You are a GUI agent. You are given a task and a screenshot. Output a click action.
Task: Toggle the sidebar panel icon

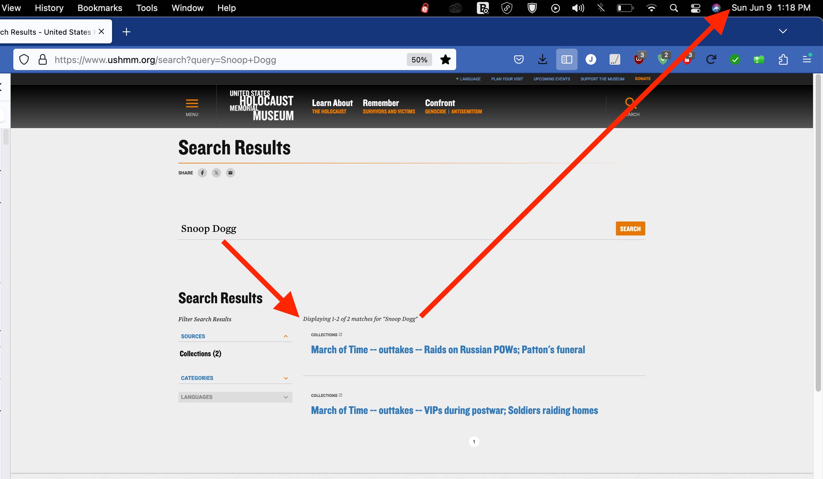click(567, 60)
